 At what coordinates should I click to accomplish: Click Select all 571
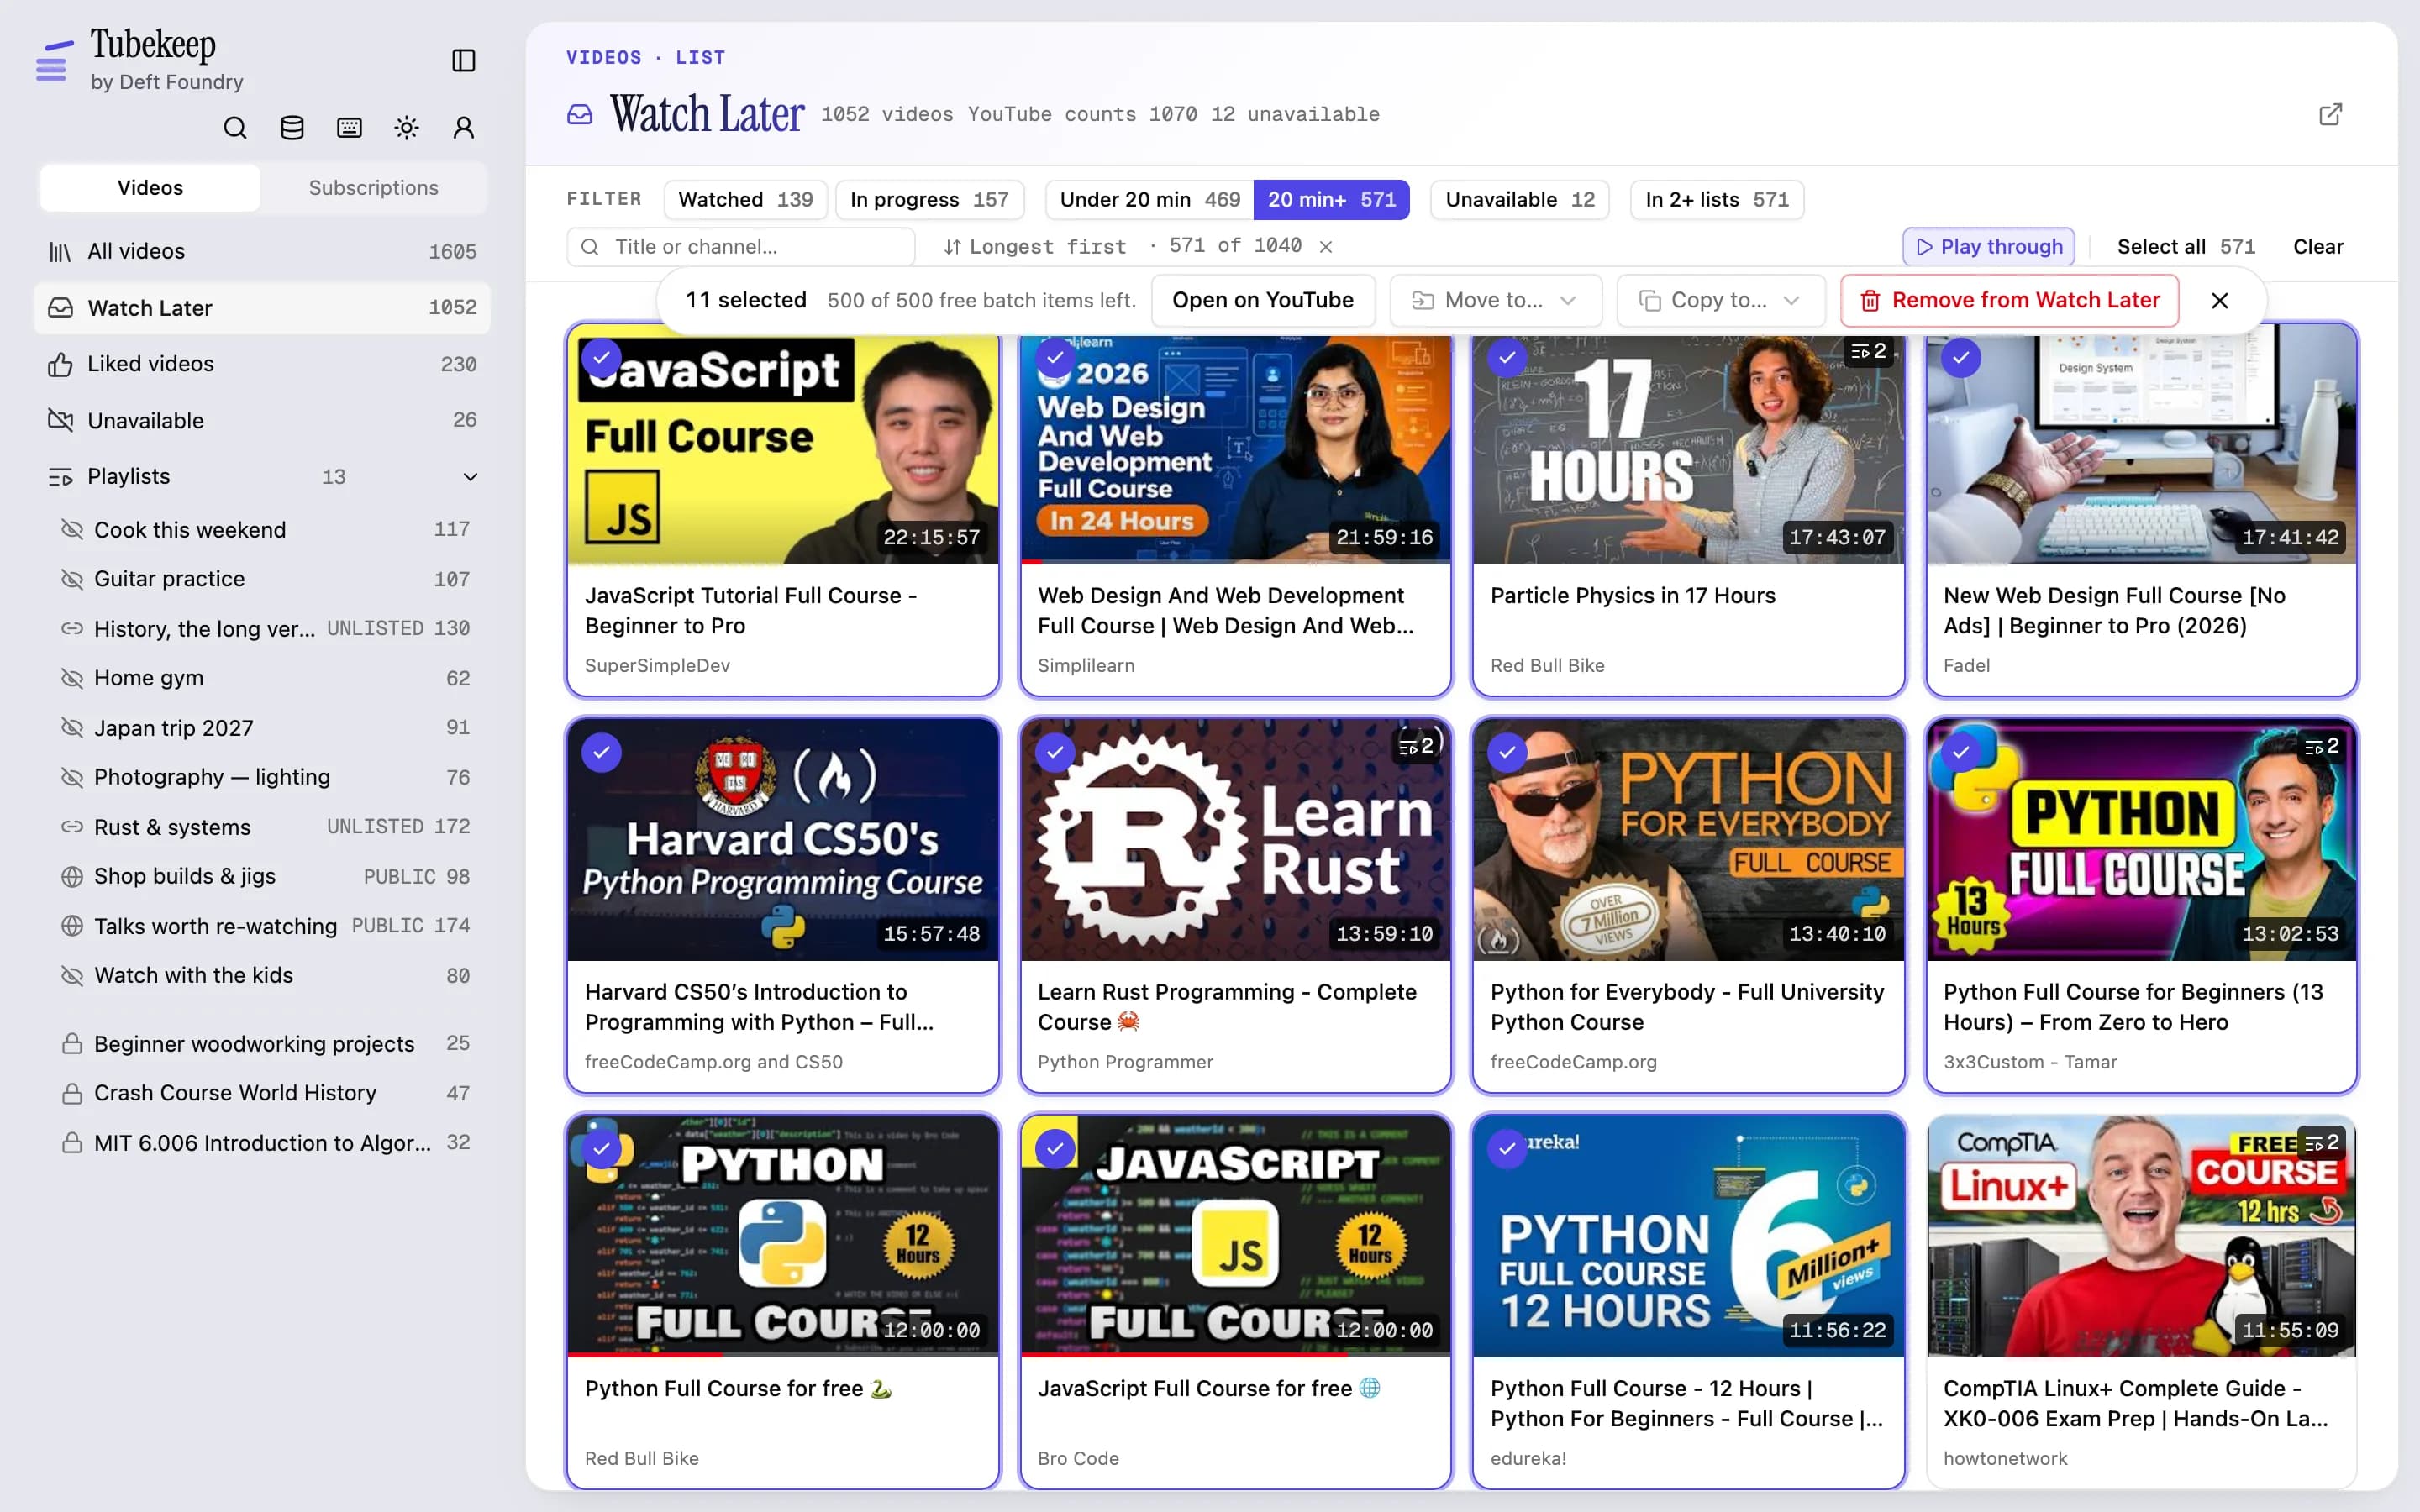point(2186,247)
